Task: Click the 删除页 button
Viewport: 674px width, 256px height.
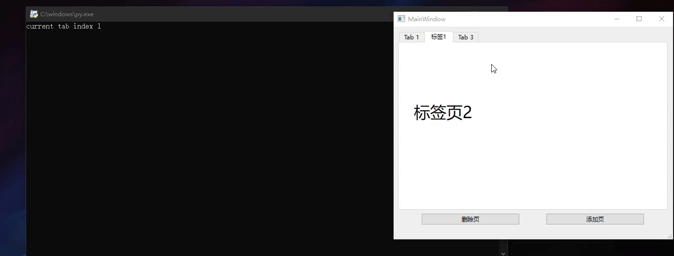Action: (x=471, y=219)
